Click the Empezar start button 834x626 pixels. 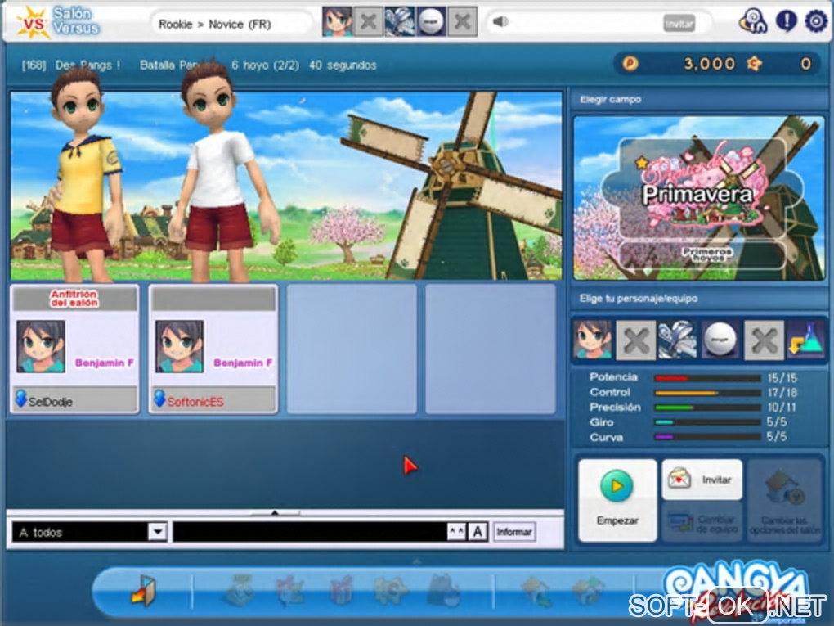[x=617, y=500]
